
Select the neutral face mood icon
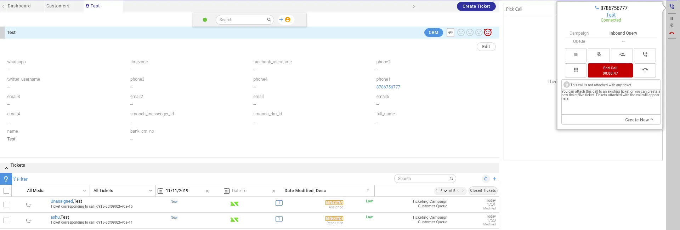tap(470, 33)
